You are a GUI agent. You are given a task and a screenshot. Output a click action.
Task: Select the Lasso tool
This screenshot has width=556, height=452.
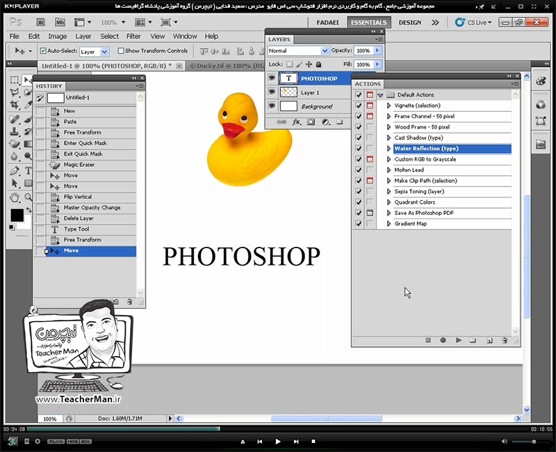pyautogui.click(x=15, y=92)
